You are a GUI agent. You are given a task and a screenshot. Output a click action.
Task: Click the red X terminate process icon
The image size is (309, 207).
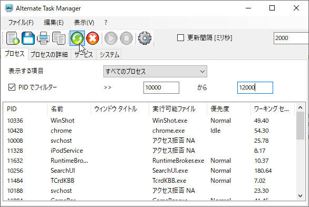point(92,38)
